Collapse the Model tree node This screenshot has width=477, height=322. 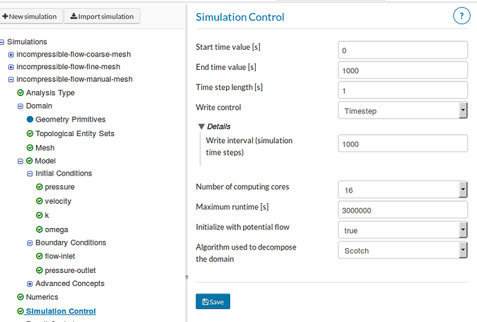point(20,162)
